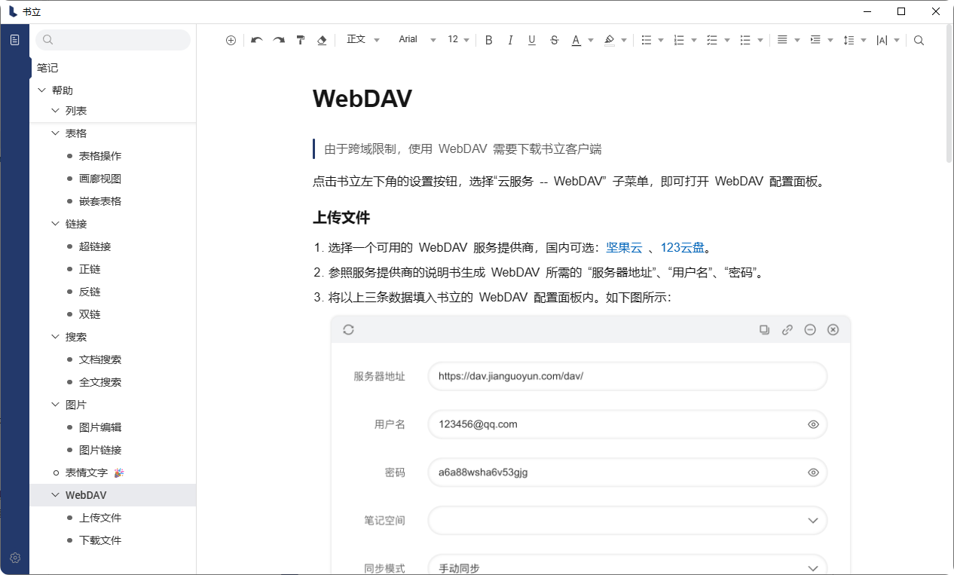Image resolution: width=954 pixels, height=575 pixels.
Task: Open the 123云盘 hyperlink
Action: point(682,247)
